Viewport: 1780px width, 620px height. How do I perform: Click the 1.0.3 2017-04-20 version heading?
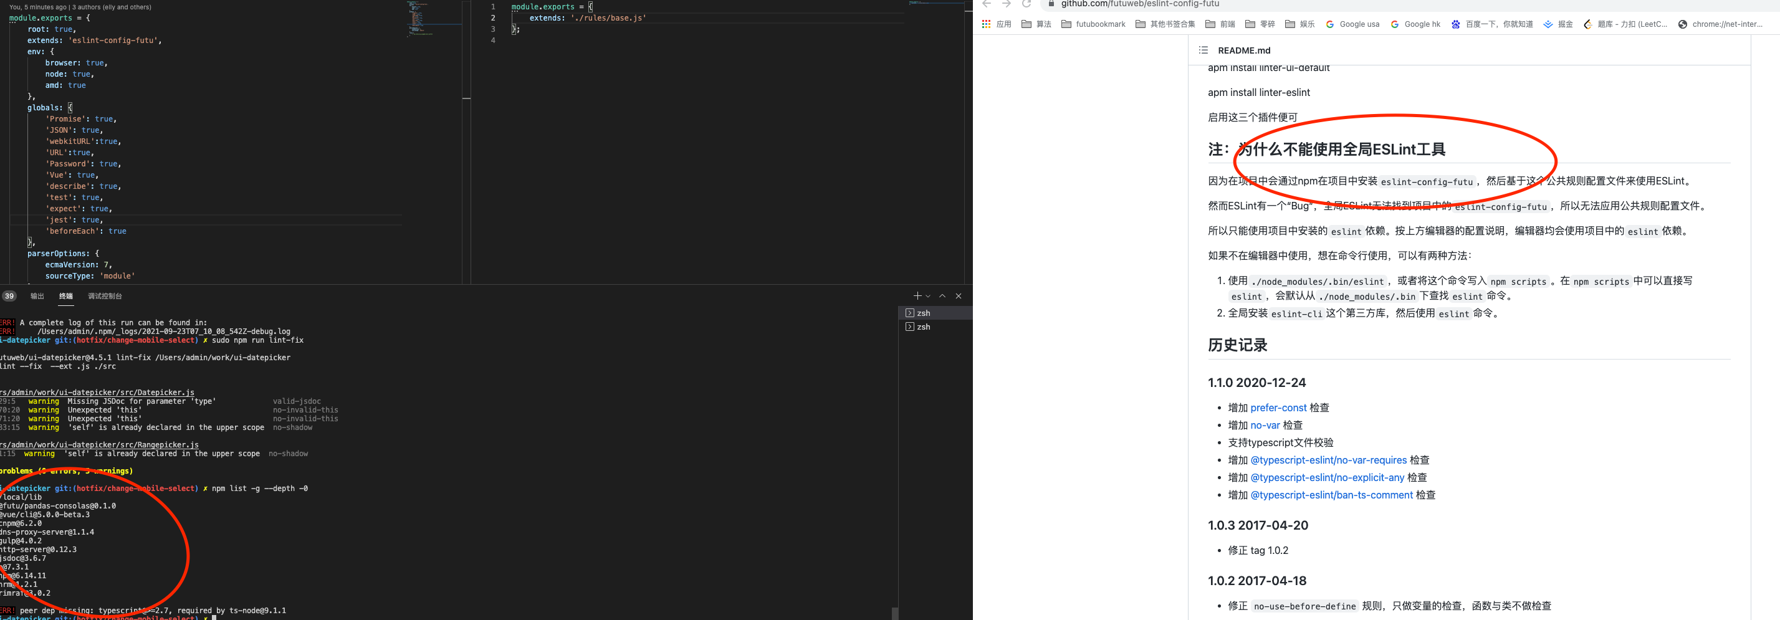[1258, 525]
